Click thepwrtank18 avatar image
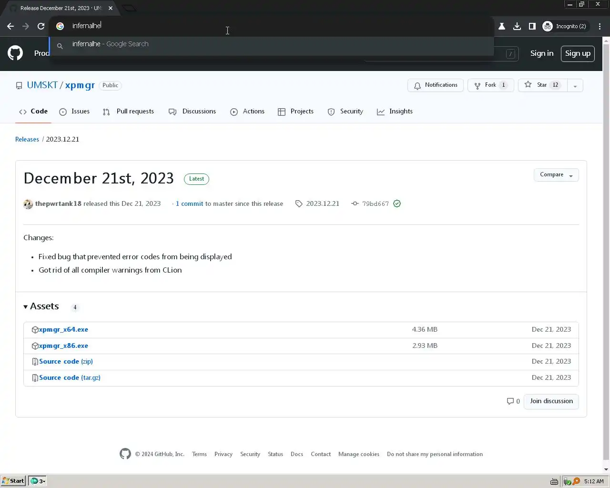 tap(28, 204)
